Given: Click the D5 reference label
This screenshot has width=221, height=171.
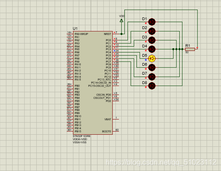Looking at the screenshot, I should point(144,55).
